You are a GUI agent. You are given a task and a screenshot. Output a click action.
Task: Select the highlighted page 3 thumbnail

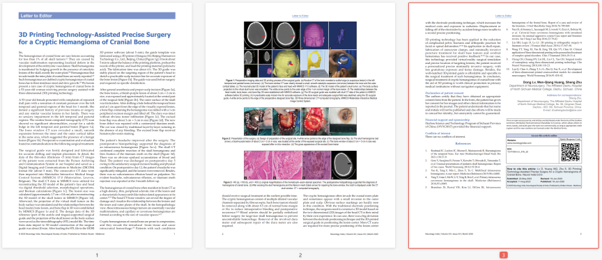coord(504,125)
